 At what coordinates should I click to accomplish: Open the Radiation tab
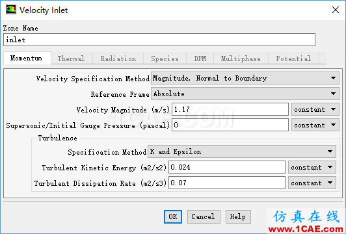118,58
